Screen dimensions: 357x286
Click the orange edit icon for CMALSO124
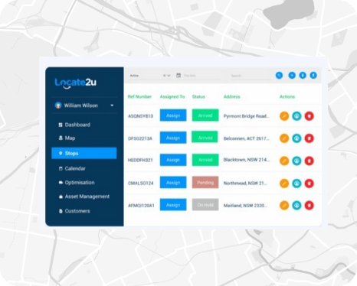[284, 184]
